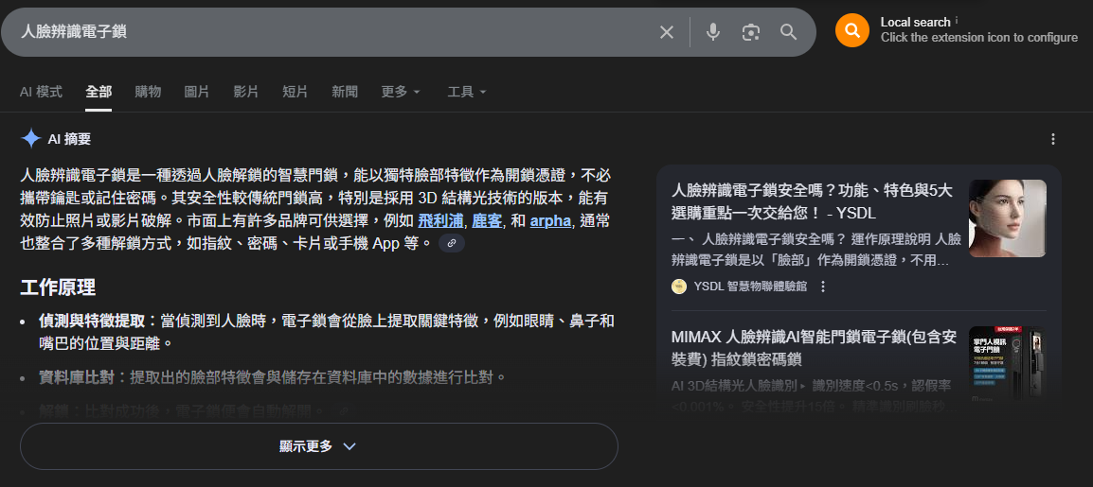Open the 圖片 tab

coord(197,91)
